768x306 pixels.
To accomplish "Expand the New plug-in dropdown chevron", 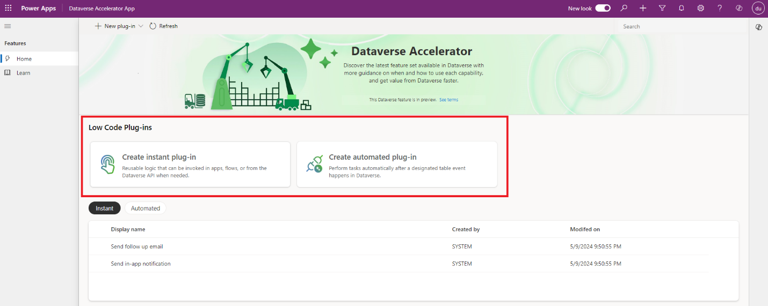I will click(141, 26).
